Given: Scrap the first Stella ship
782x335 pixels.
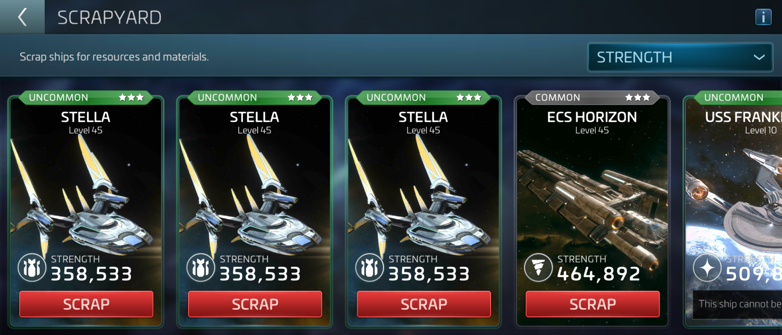Looking at the screenshot, I should (x=86, y=304).
